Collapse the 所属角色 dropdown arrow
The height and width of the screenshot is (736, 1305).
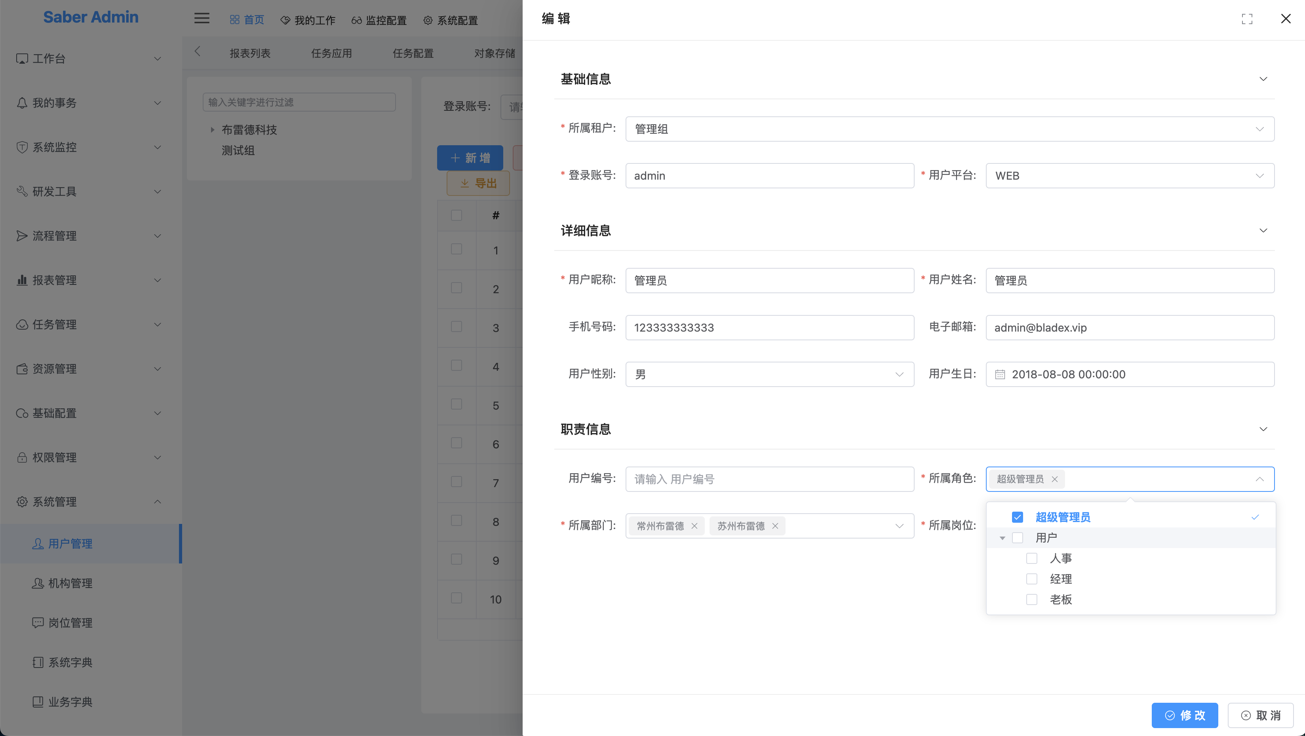1259,479
